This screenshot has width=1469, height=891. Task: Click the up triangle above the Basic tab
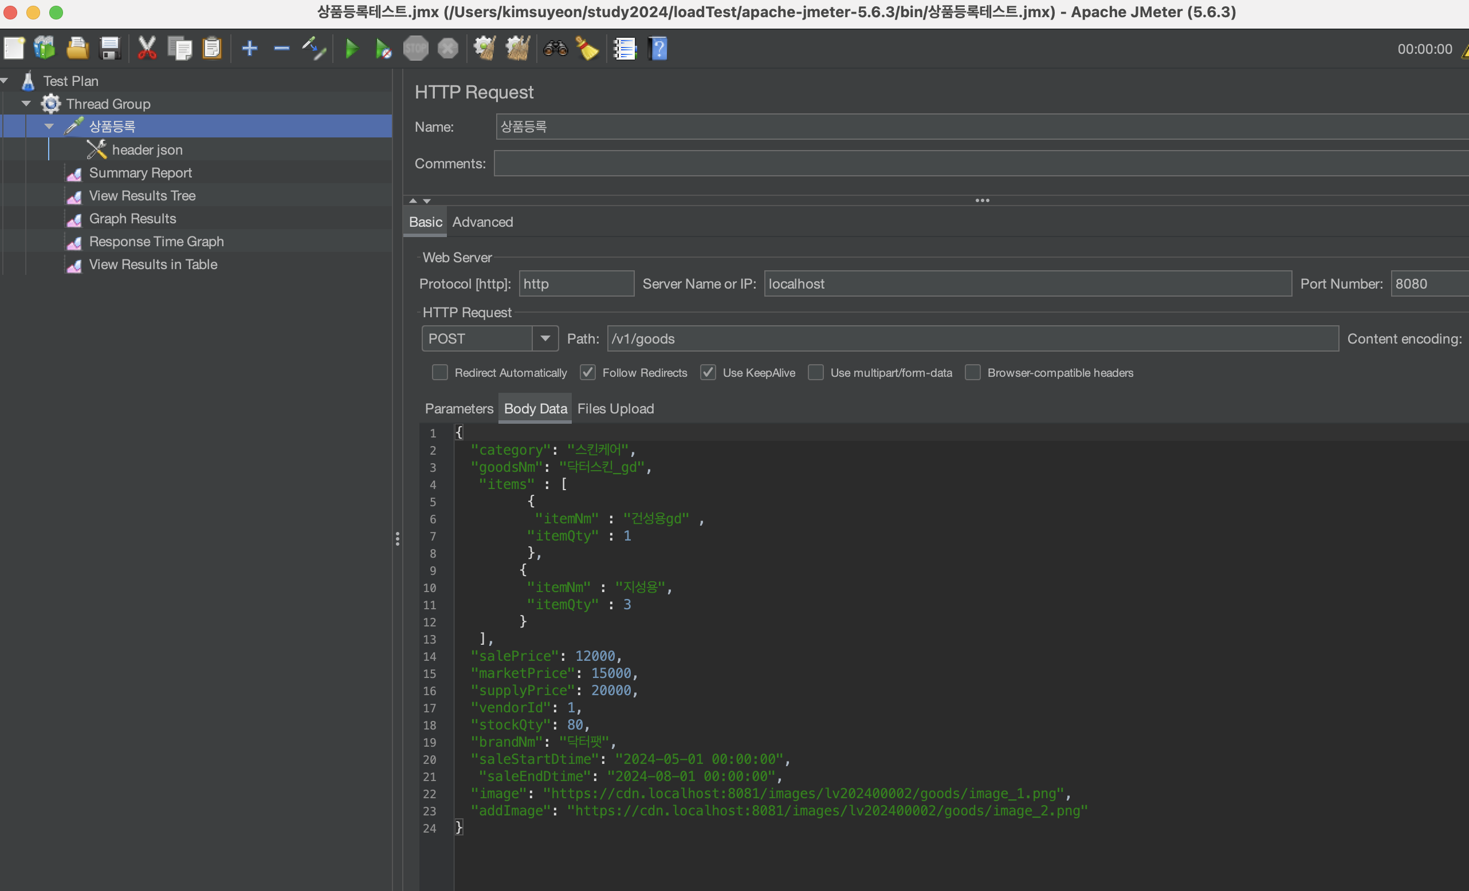click(x=413, y=201)
